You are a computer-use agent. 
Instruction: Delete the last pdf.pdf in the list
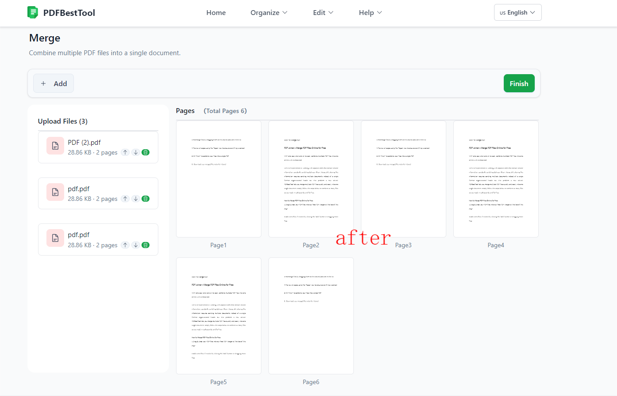146,245
